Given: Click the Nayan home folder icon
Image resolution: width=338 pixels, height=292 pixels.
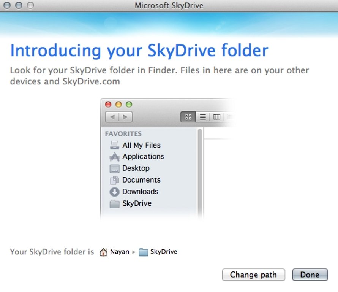Looking at the screenshot, I should (103, 252).
